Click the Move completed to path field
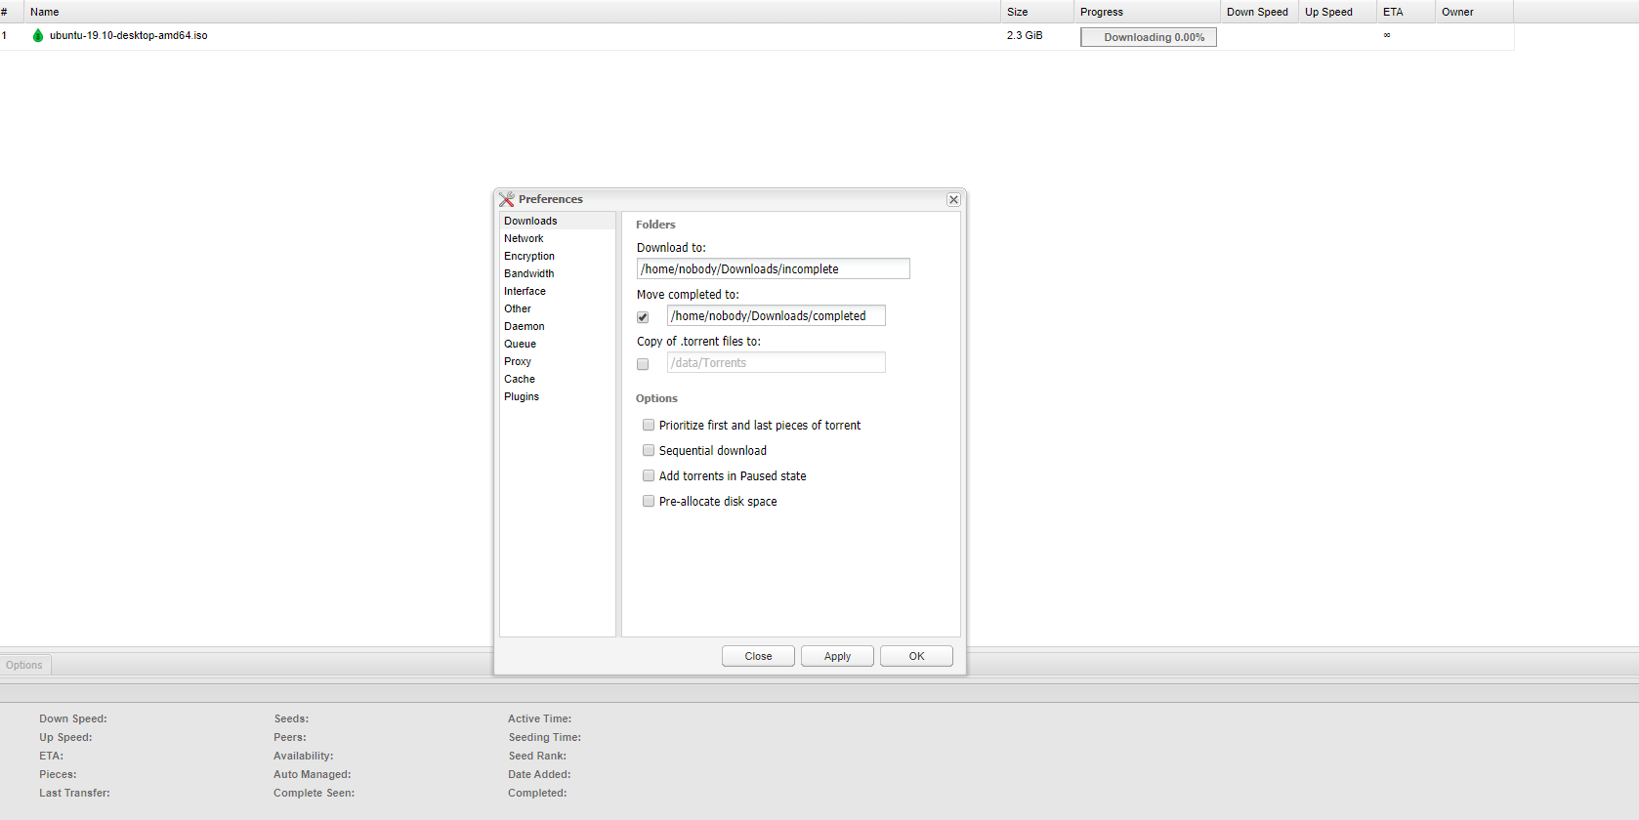Viewport: 1639px width, 820px height. tap(777, 315)
